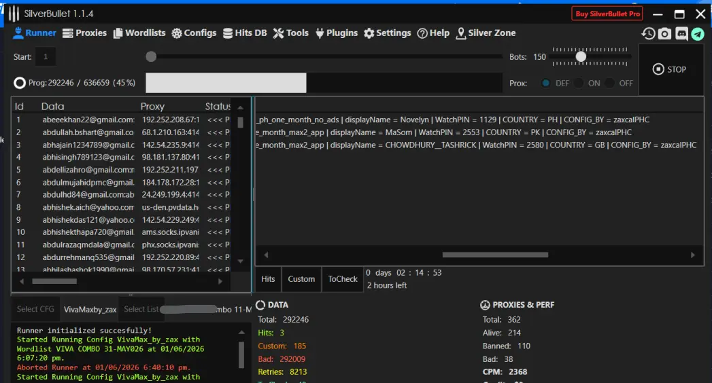Open the Help tab
Screen dimensions: 712x383
(x=433, y=33)
